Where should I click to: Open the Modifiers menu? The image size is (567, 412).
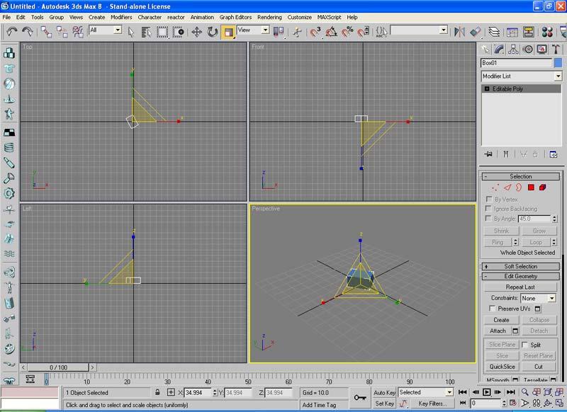(x=121, y=17)
